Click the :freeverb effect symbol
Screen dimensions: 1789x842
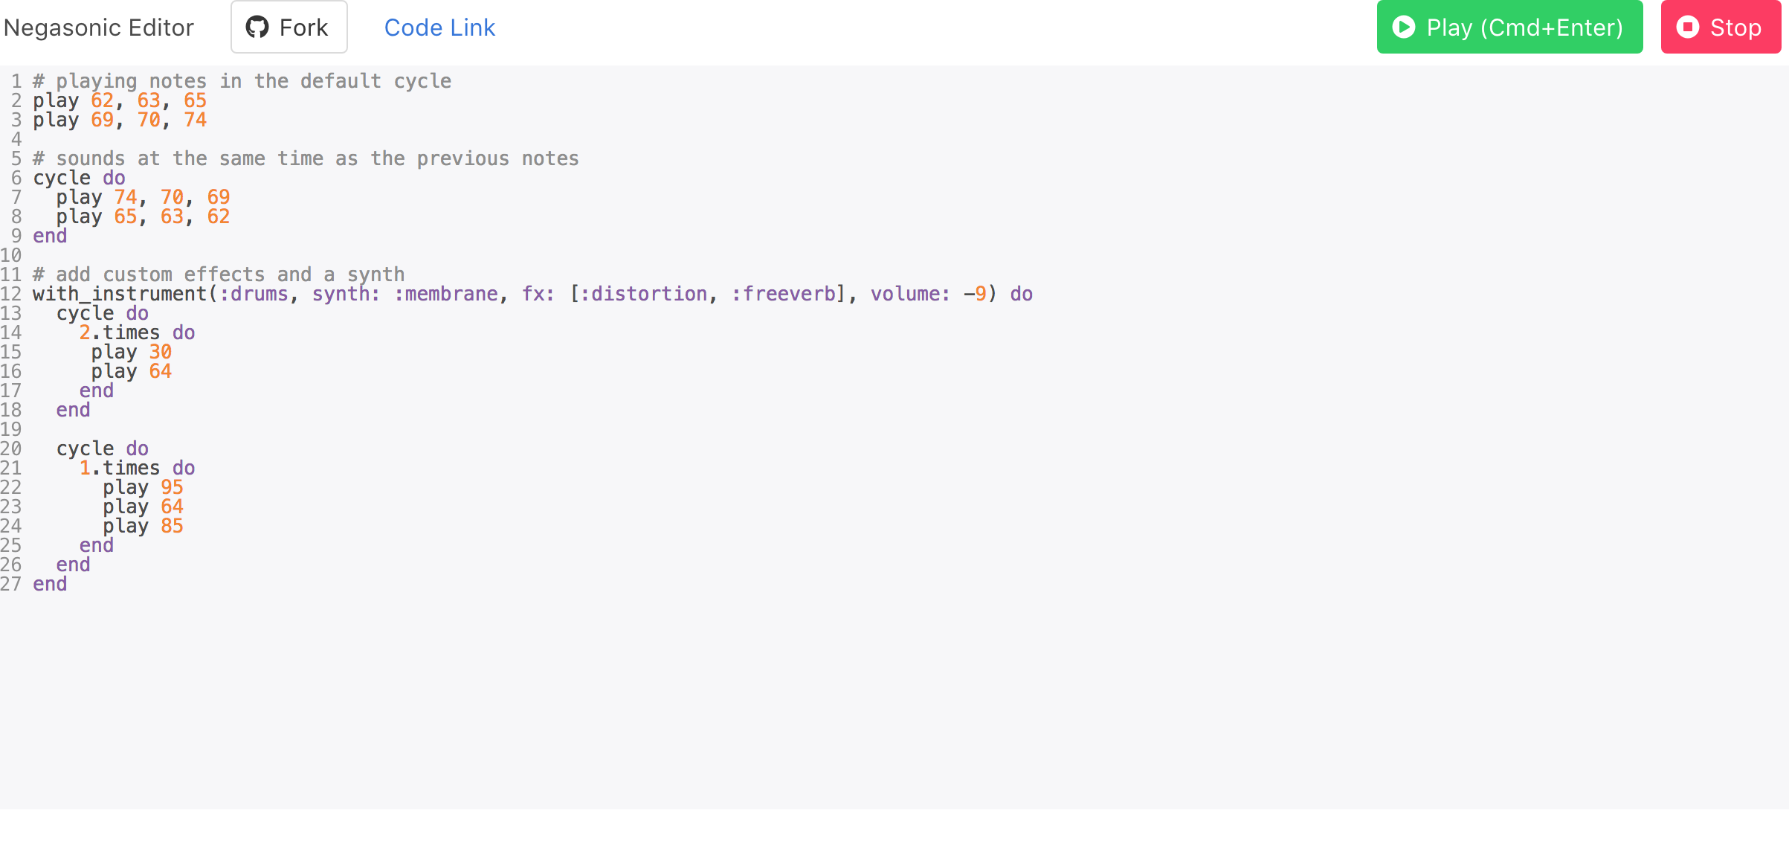784,294
